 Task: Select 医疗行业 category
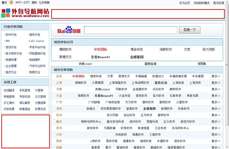click(x=11, y=72)
